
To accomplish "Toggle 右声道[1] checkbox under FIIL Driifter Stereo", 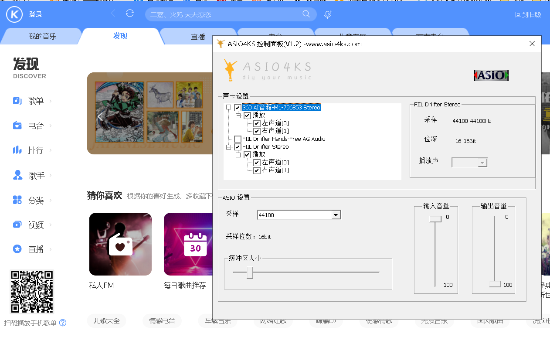I will click(257, 170).
